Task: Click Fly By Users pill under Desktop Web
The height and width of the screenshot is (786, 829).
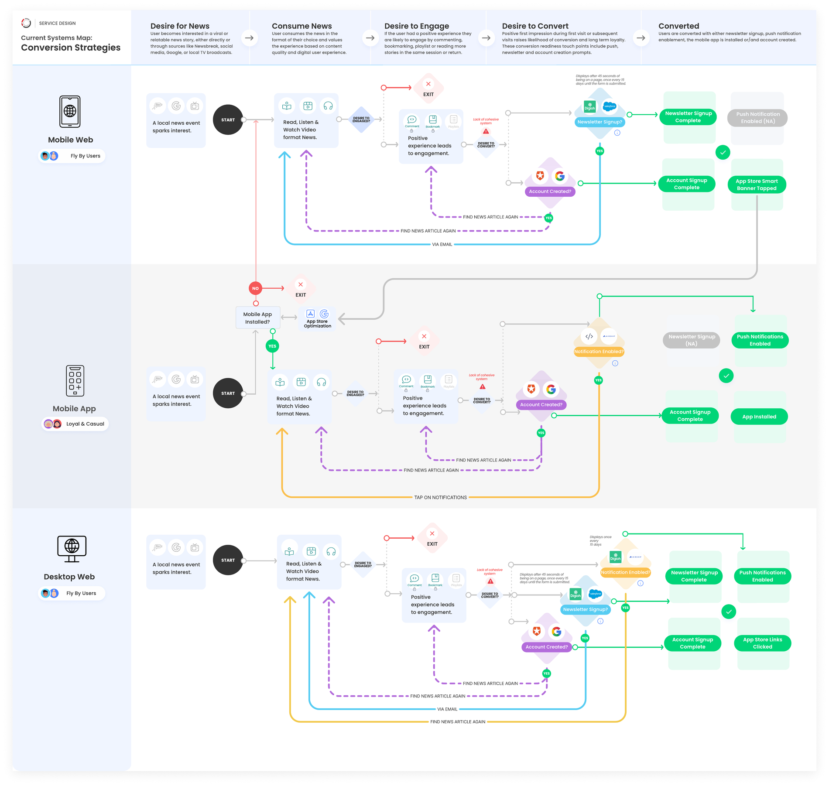Action: pyautogui.click(x=72, y=593)
